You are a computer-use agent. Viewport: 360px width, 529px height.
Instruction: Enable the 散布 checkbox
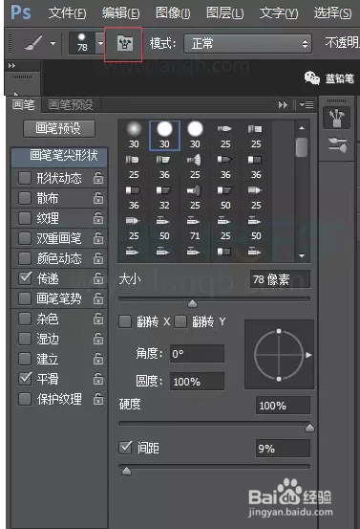[x=25, y=198]
